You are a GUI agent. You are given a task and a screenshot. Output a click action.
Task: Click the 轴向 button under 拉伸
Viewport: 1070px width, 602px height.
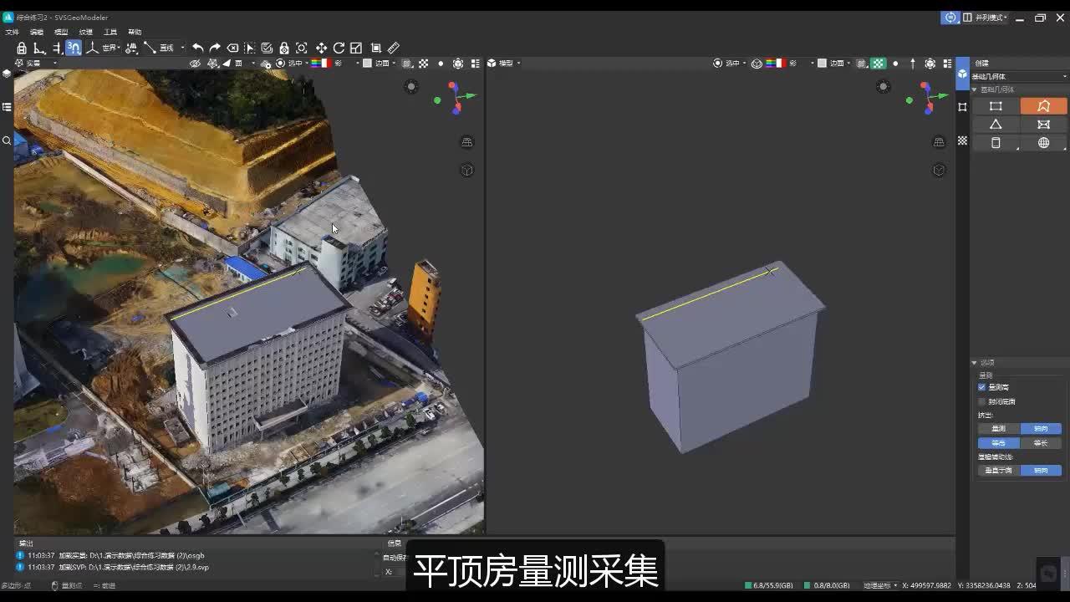pos(1042,427)
